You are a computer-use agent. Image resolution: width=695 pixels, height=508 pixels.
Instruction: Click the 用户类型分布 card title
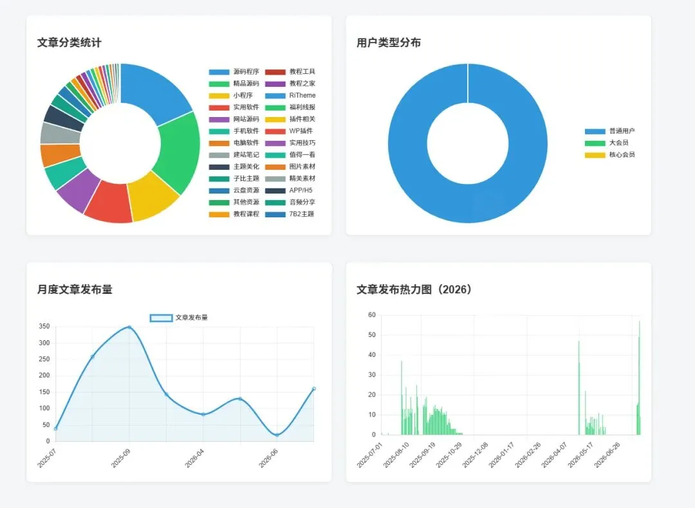click(x=389, y=42)
